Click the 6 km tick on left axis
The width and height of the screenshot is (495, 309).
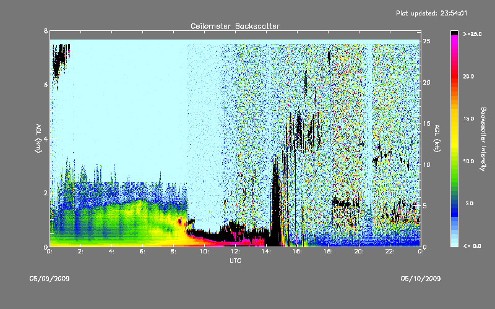(46, 85)
